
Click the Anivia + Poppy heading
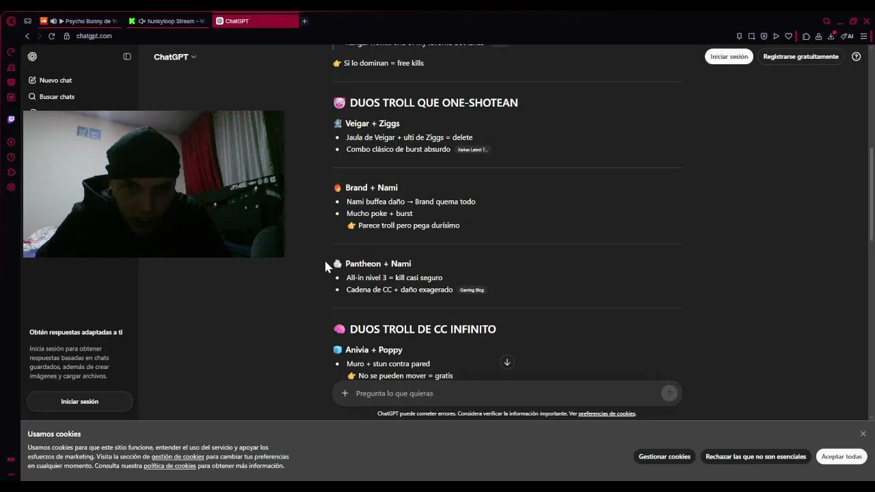coord(373,350)
